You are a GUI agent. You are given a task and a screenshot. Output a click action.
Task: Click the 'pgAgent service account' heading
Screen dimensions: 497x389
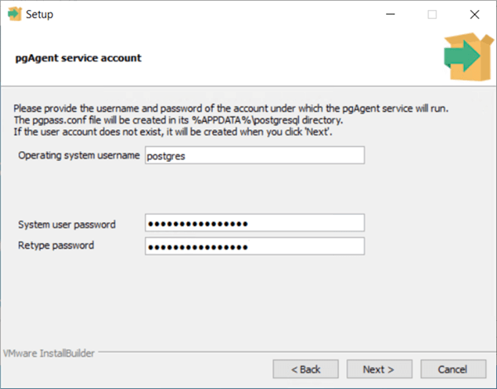click(79, 58)
